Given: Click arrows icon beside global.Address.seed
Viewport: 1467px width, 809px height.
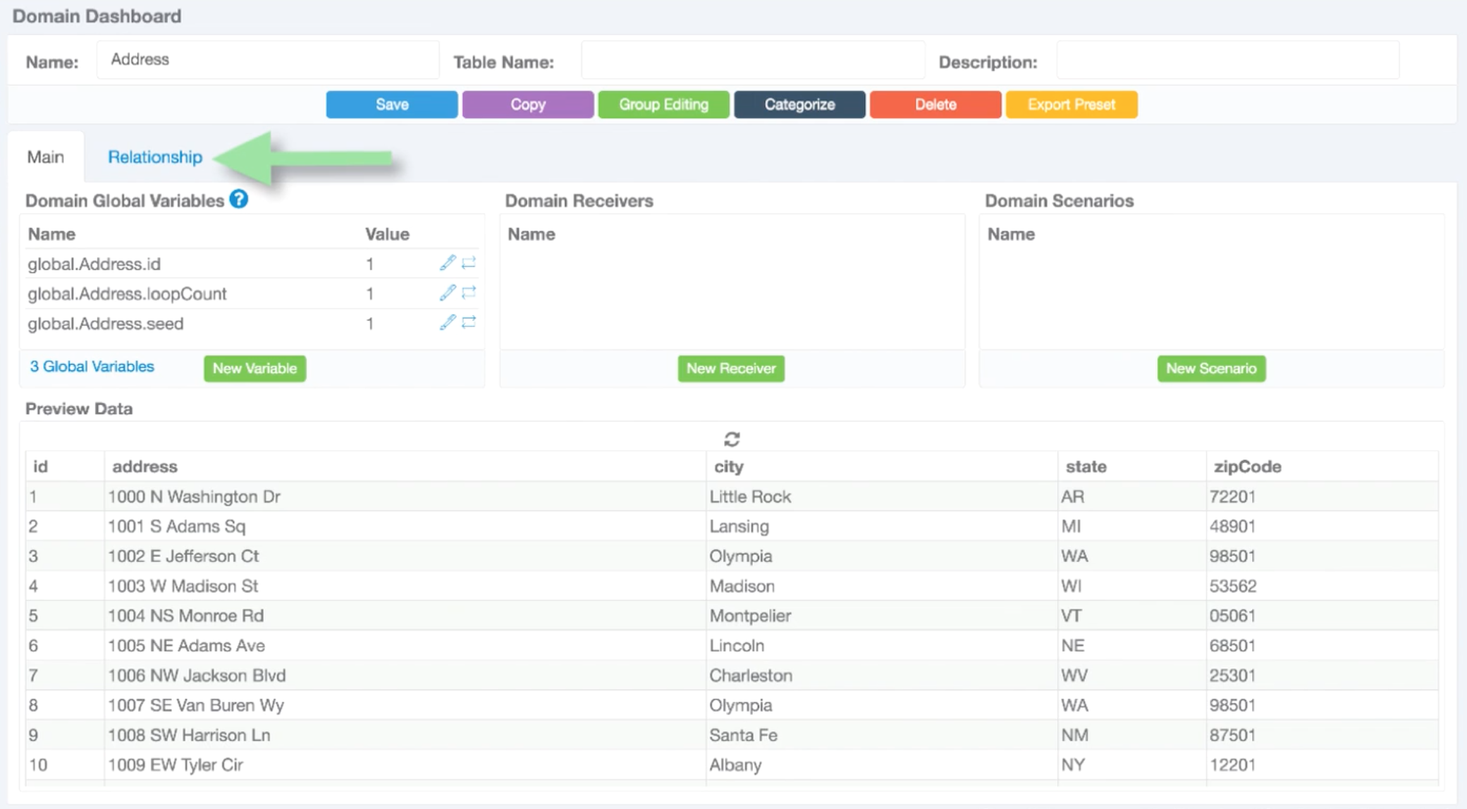Looking at the screenshot, I should coord(469,322).
